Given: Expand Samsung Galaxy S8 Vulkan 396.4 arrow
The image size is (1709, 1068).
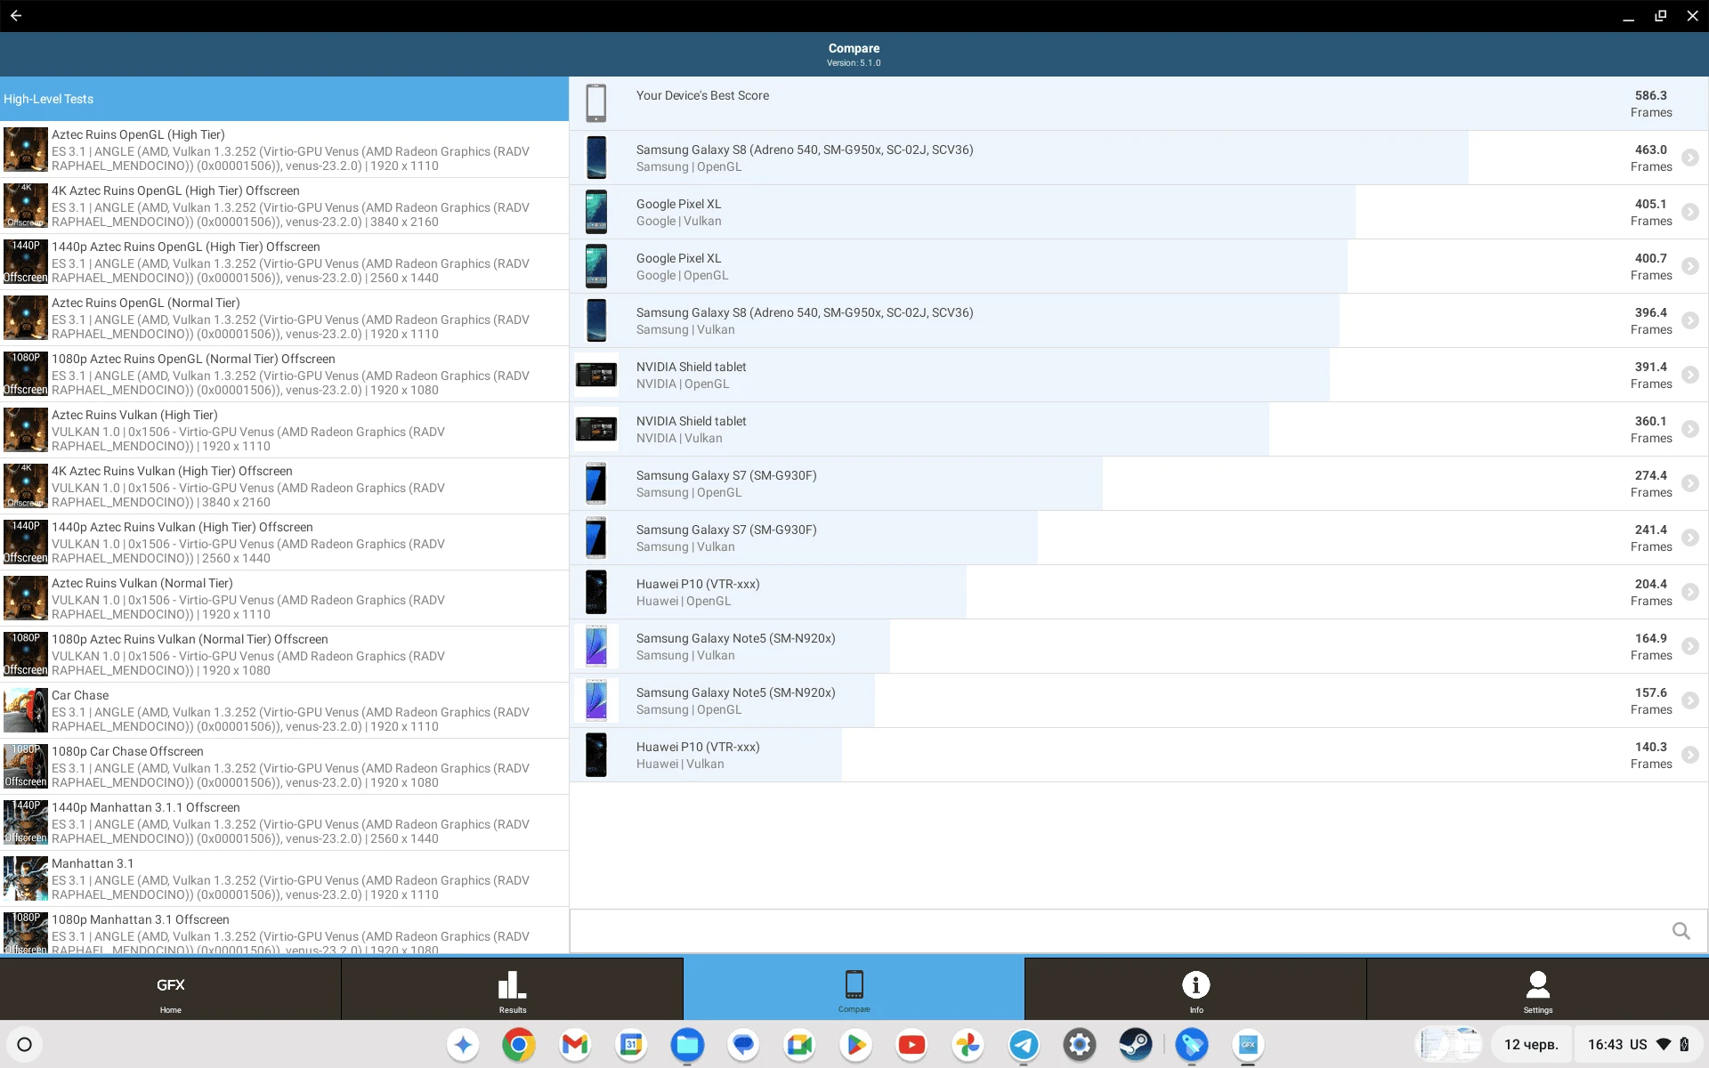Looking at the screenshot, I should pos(1689,320).
